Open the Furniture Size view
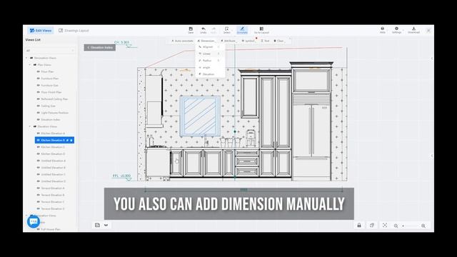This screenshot has width=457, height=257. (x=49, y=86)
